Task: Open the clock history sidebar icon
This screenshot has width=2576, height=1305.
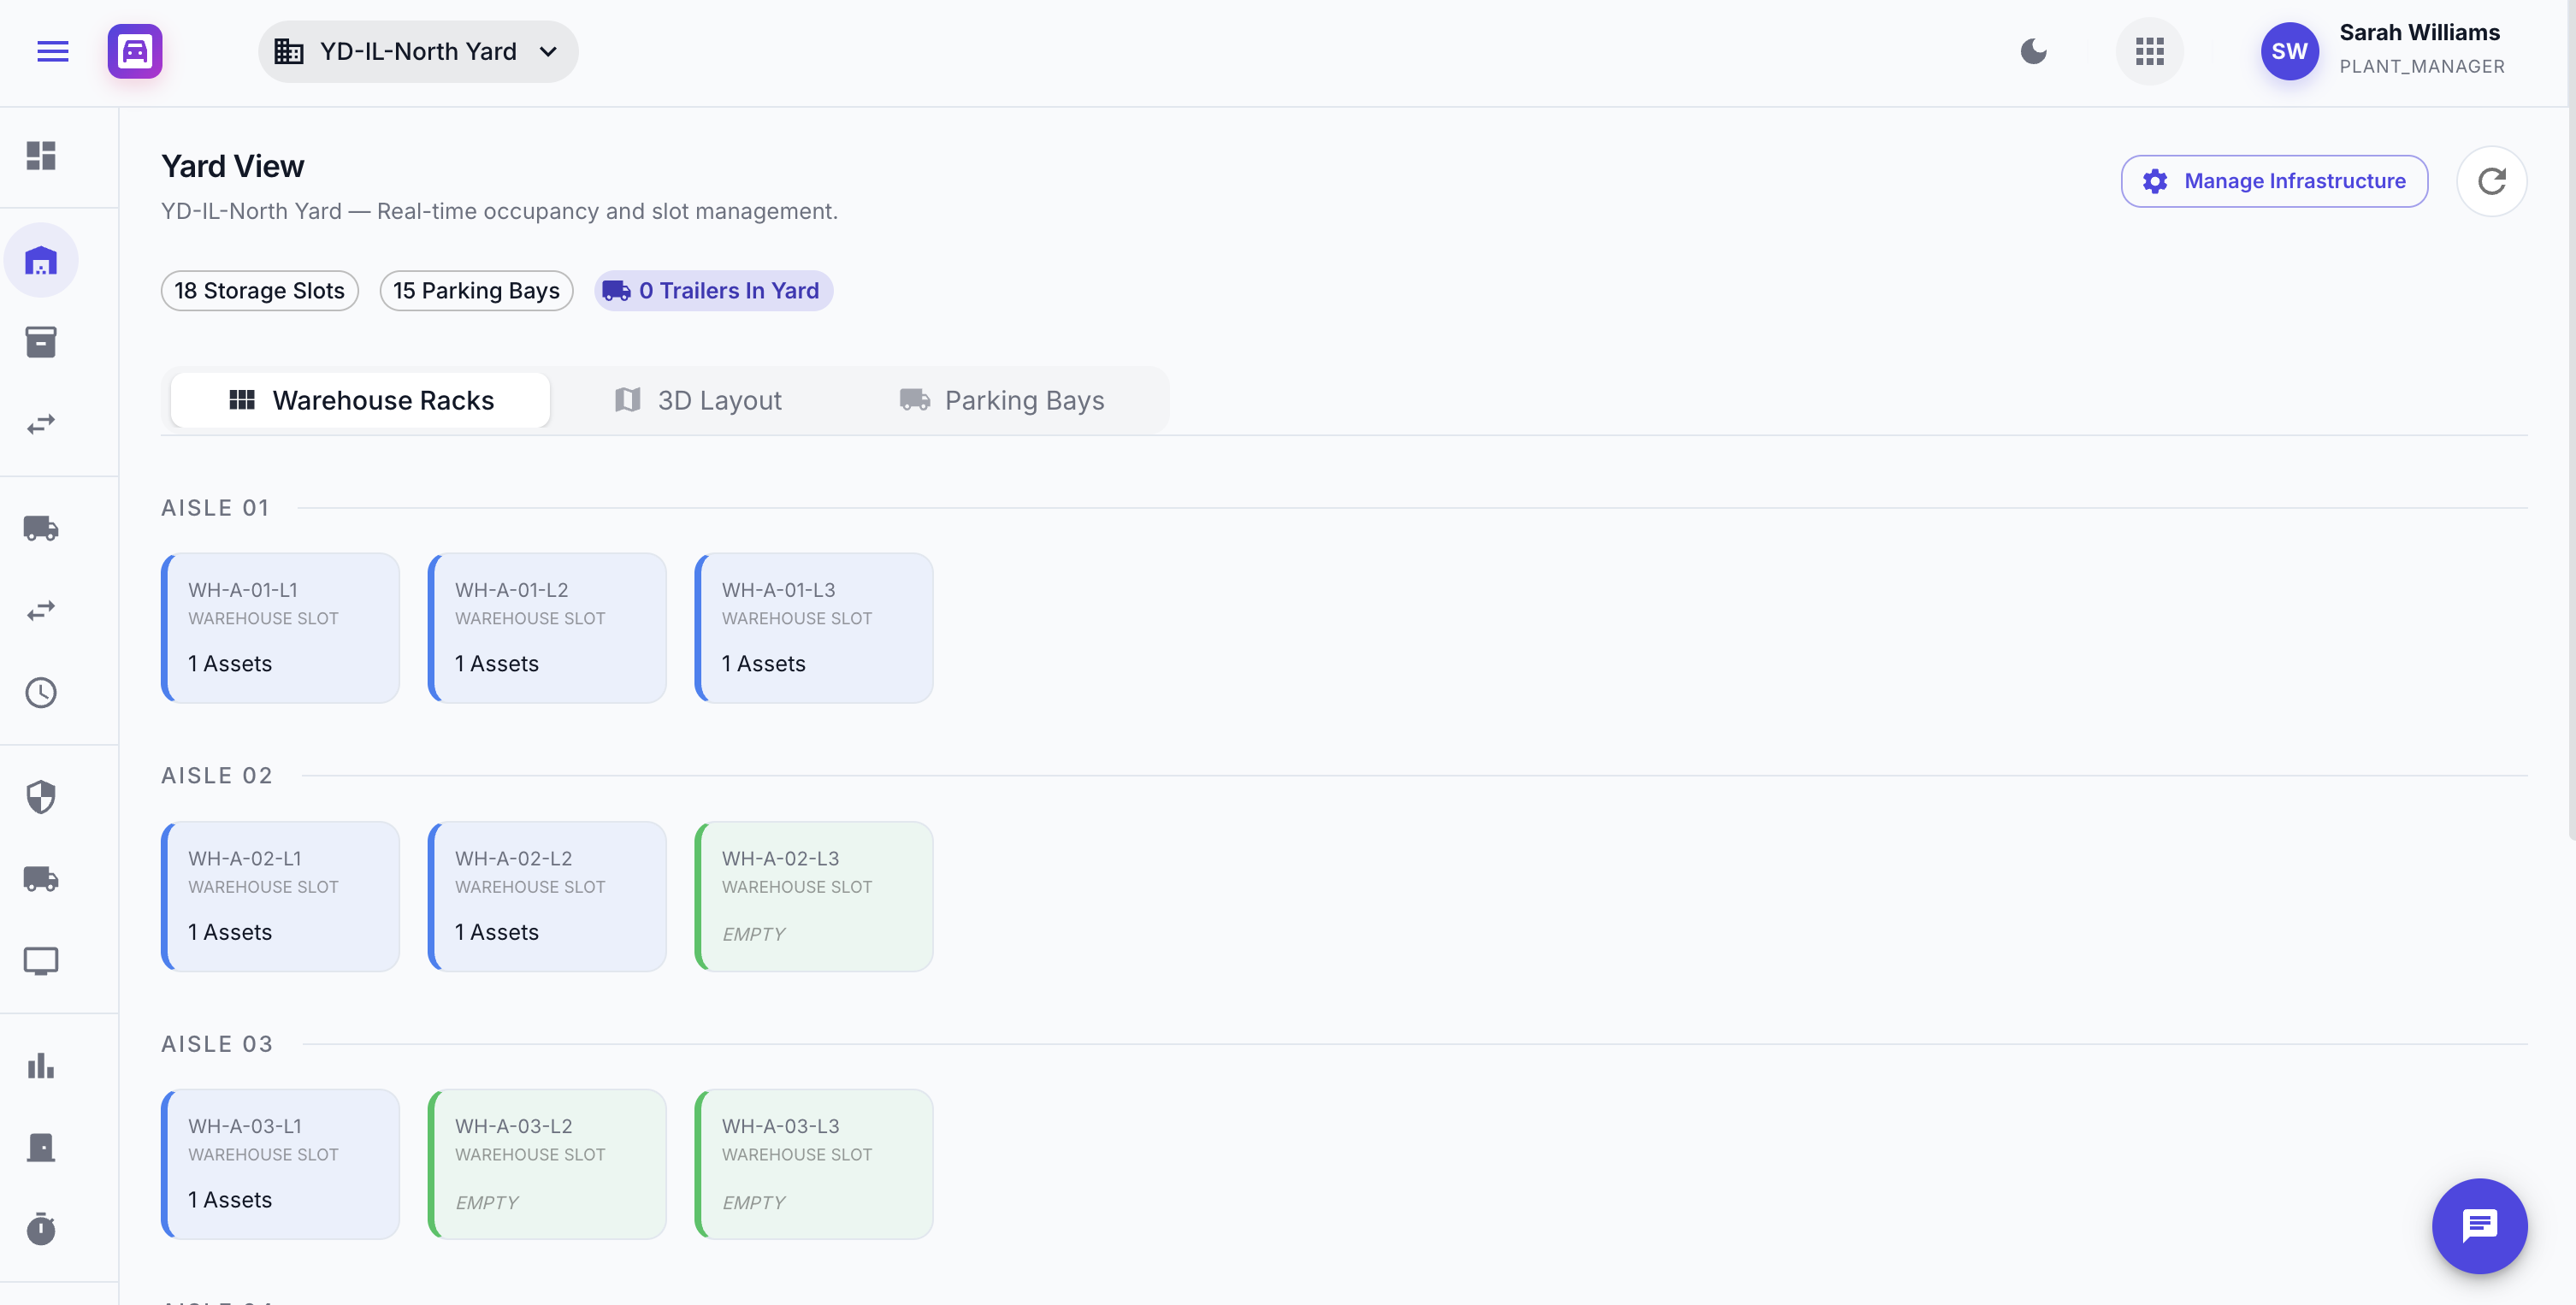Action: click(41, 692)
